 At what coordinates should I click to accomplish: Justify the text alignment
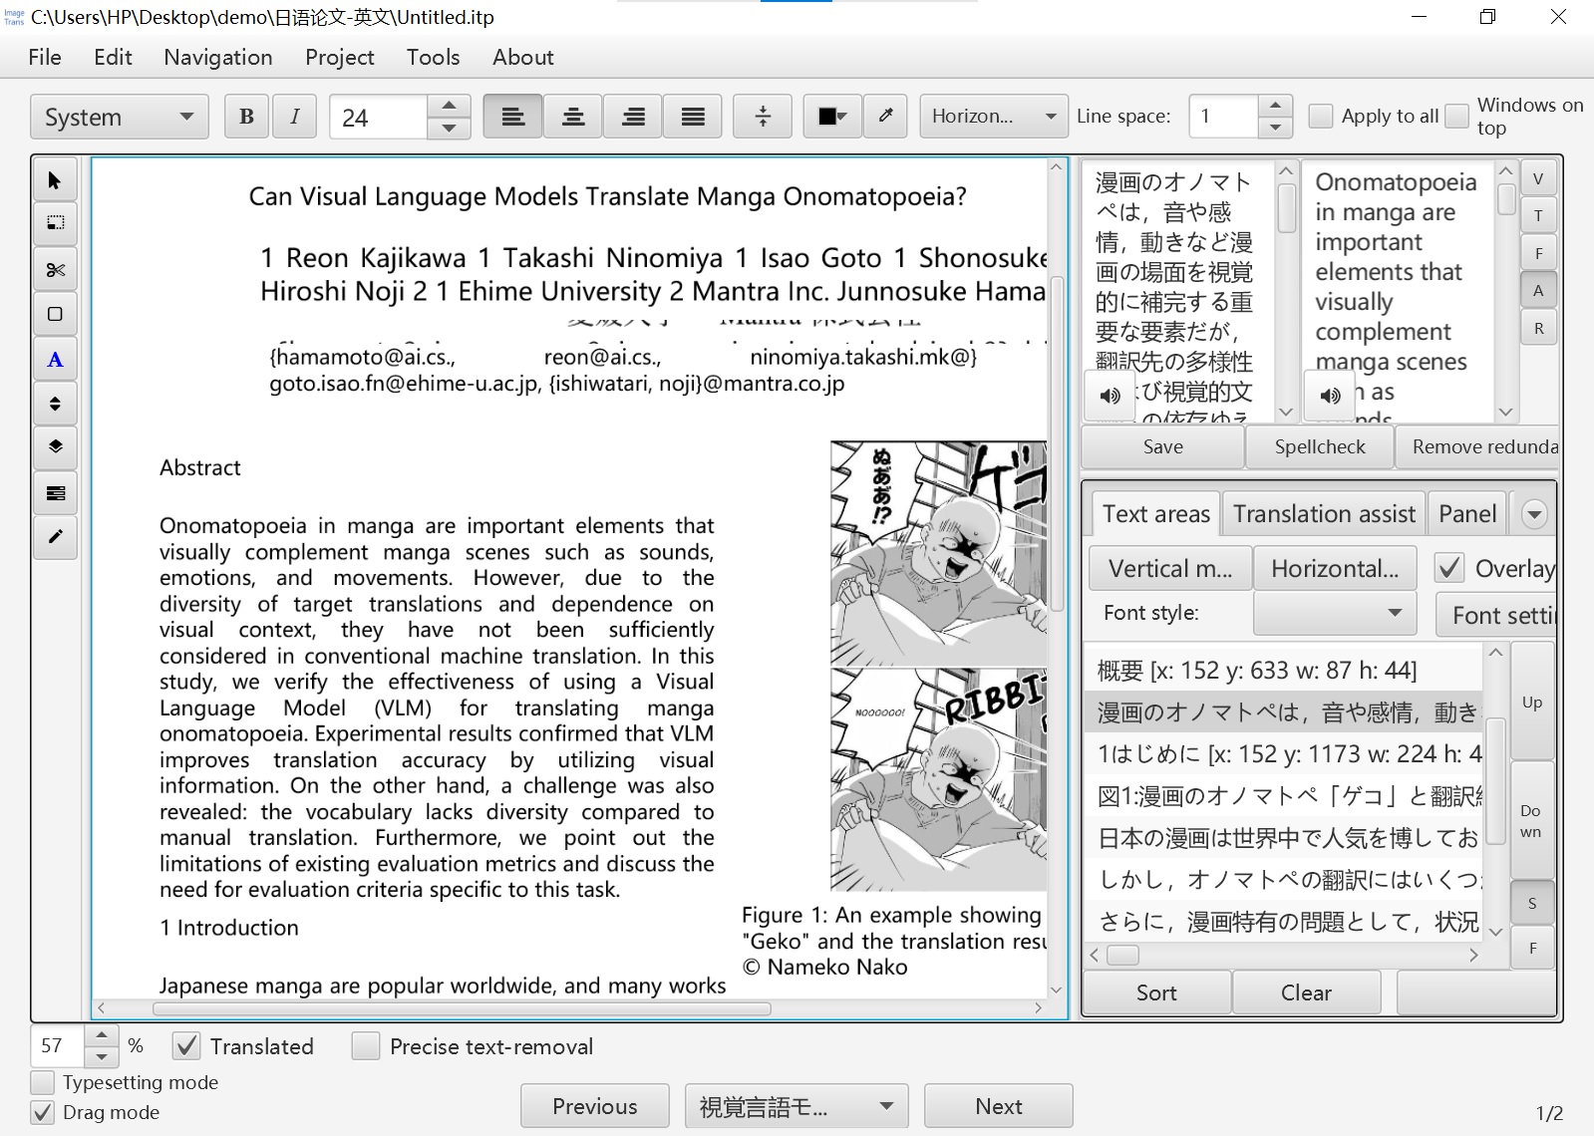point(692,117)
